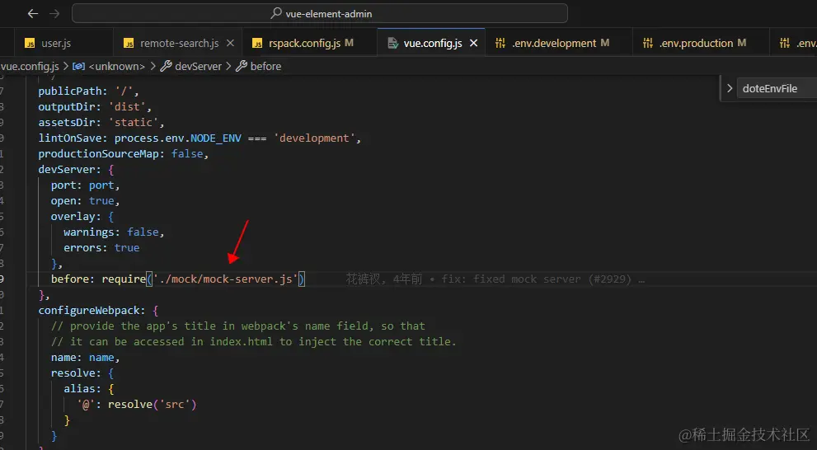Viewport: 817px width, 450px height.
Task: Click the 'resolve: {' line
Action: (82, 373)
